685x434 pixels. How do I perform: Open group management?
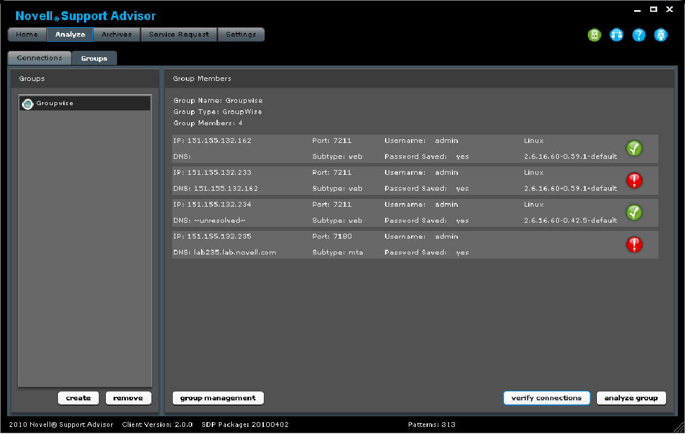218,398
